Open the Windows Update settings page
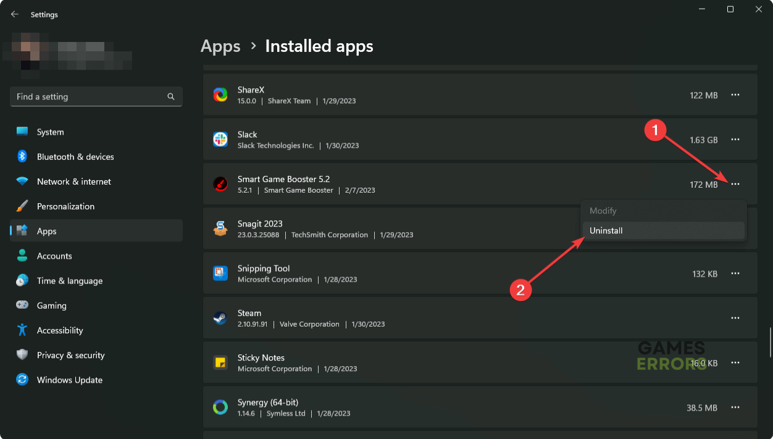Screen dimensions: 773x439 coord(69,380)
